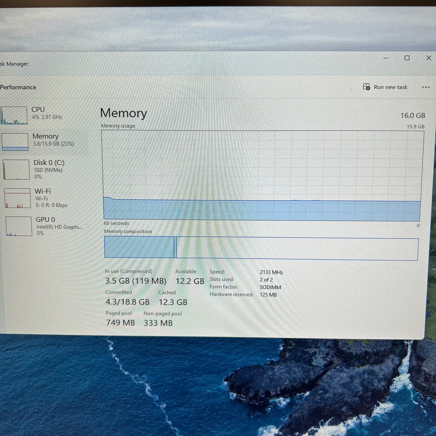Switch to the Performance tab
The height and width of the screenshot is (436, 436).
18,87
